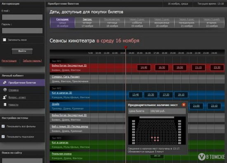Open the Забыли пароль? link
This screenshot has height=163, width=227.
point(32,61)
